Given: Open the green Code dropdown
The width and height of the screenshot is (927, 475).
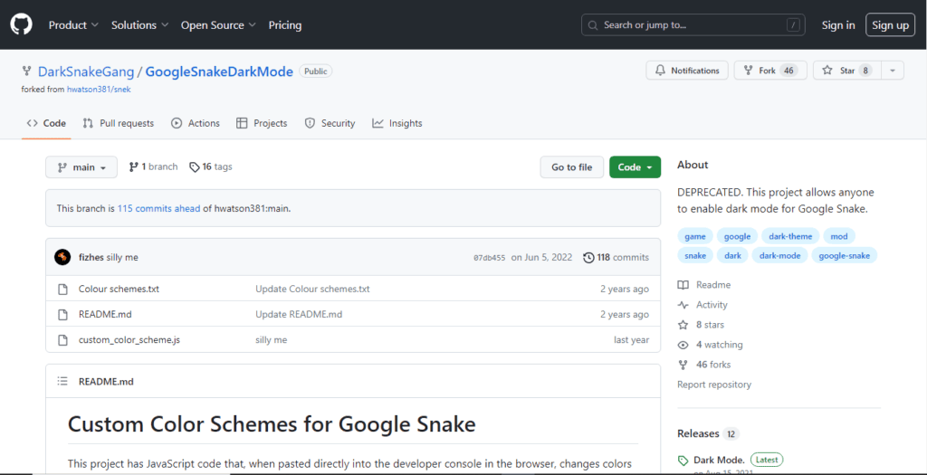Looking at the screenshot, I should click(635, 167).
